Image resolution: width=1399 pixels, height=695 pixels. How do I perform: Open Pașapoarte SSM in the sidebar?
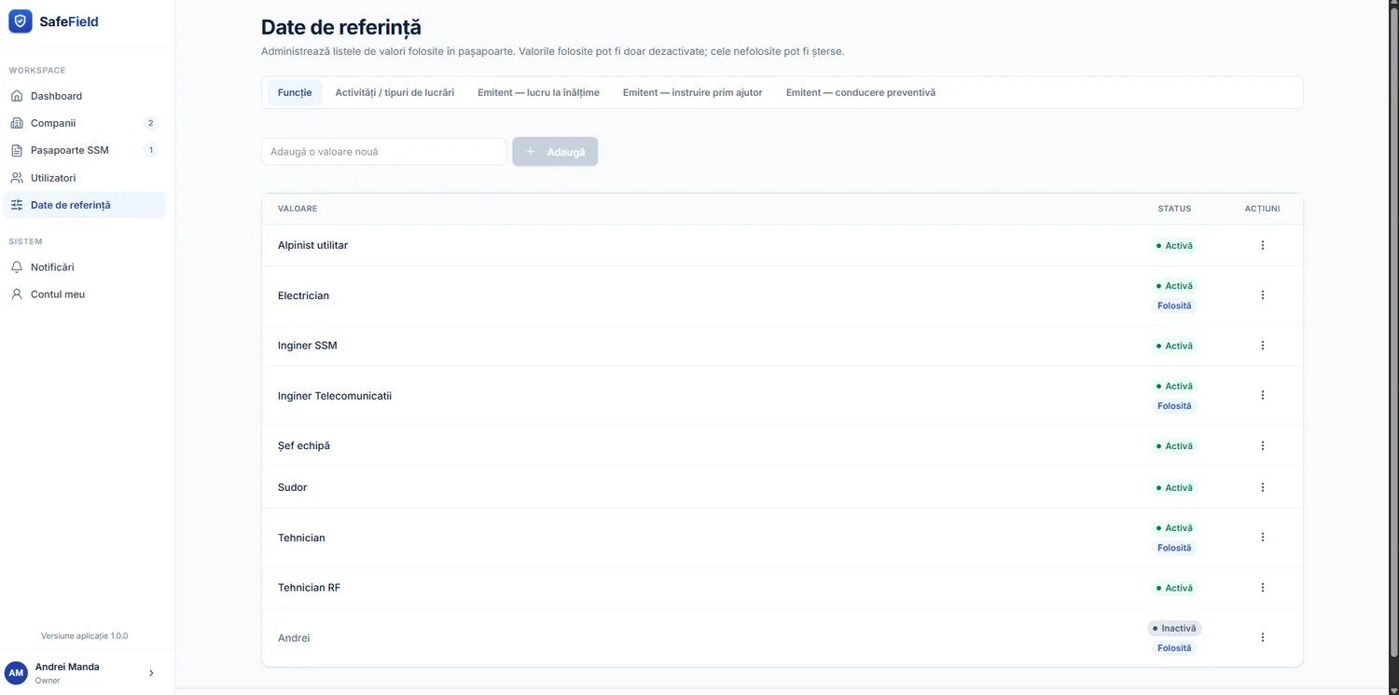[x=84, y=150]
